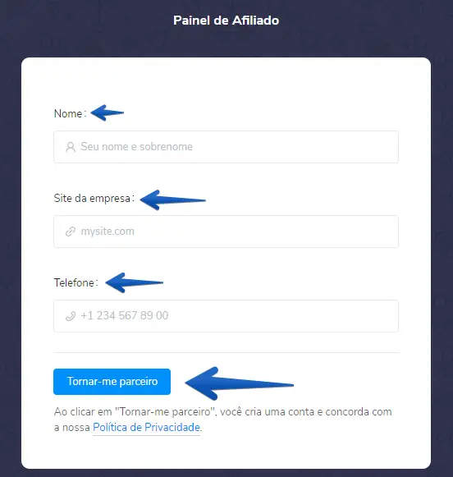
Task: Click the horizontal divider above the blue button
Action: [x=226, y=353]
